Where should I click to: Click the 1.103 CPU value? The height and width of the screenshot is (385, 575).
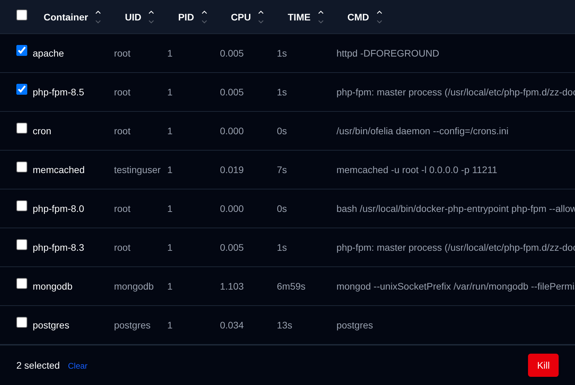click(232, 287)
